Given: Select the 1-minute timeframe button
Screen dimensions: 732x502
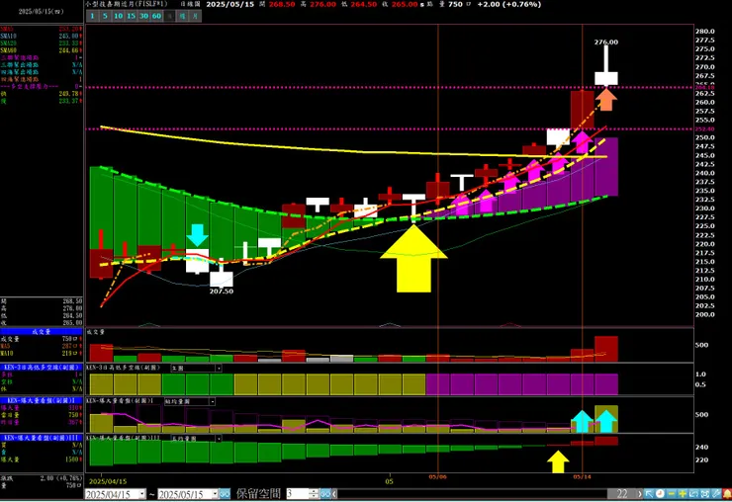Looking at the screenshot, I should [x=92, y=16].
